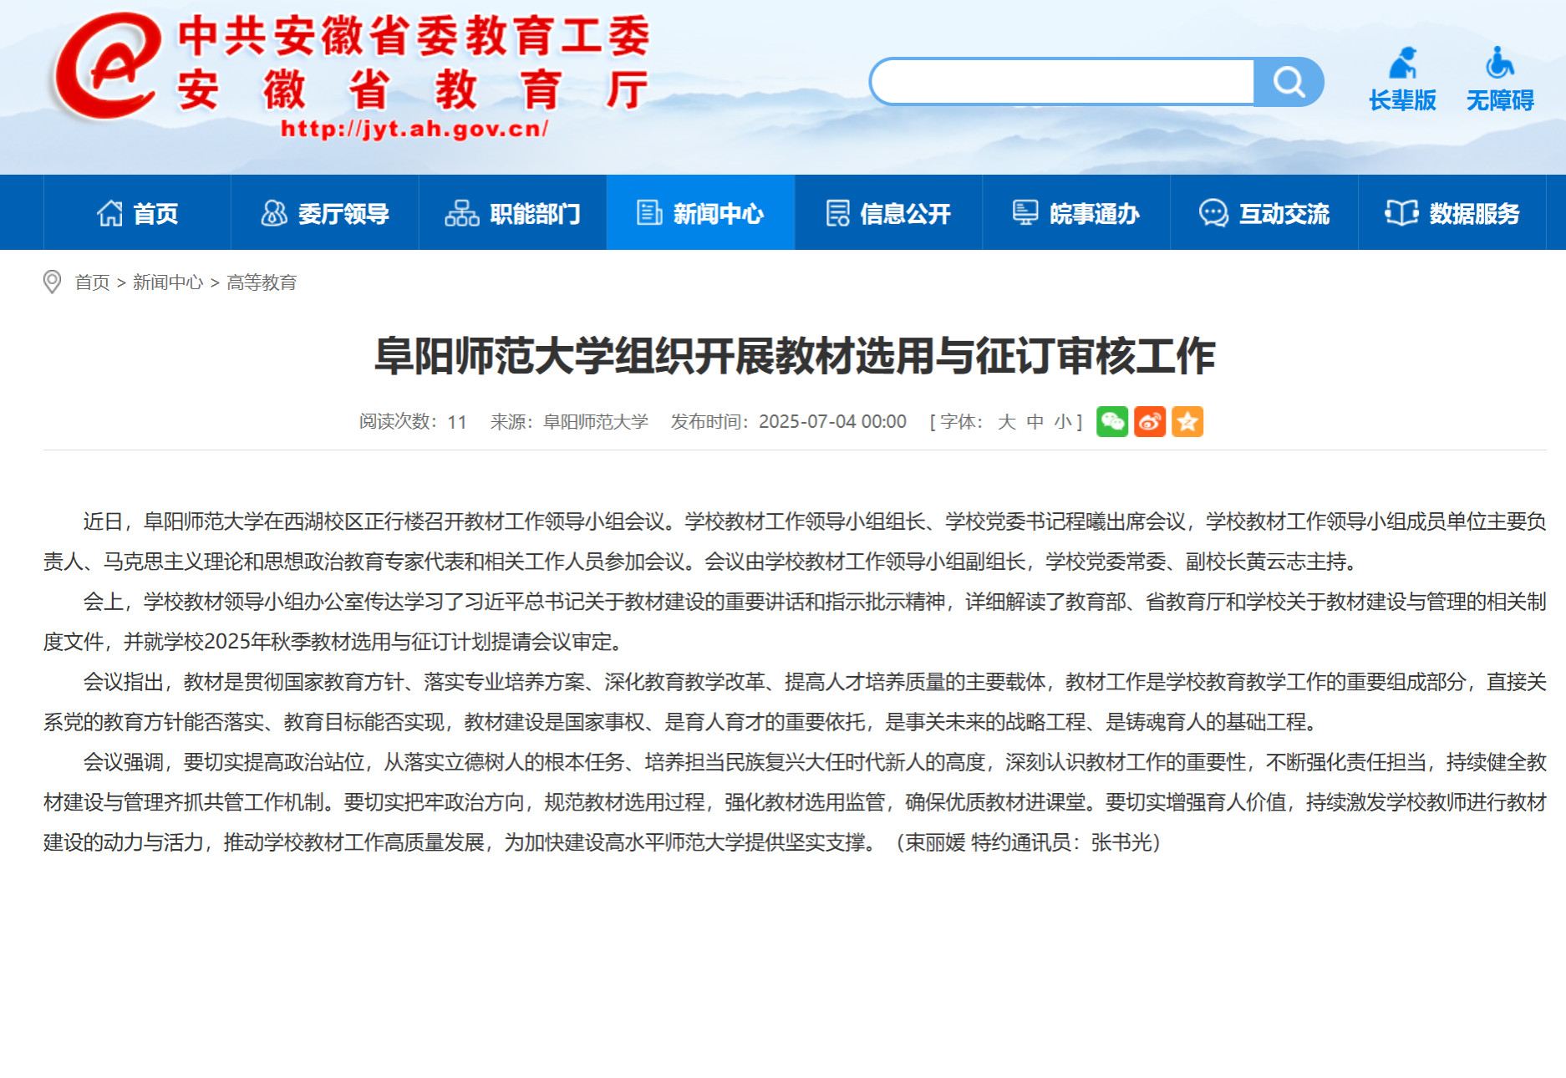Set font size to 中
Viewport: 1566px width, 1078px height.
(1035, 422)
